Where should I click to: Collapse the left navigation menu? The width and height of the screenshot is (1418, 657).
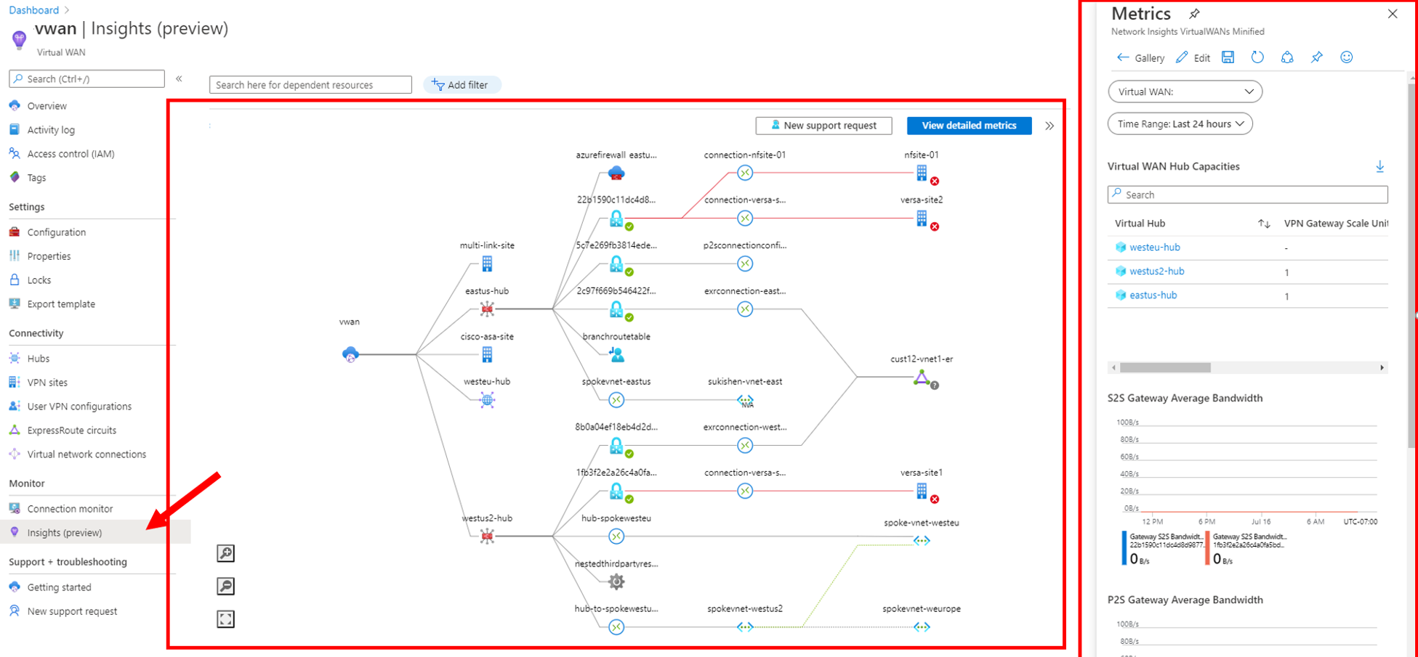click(179, 78)
